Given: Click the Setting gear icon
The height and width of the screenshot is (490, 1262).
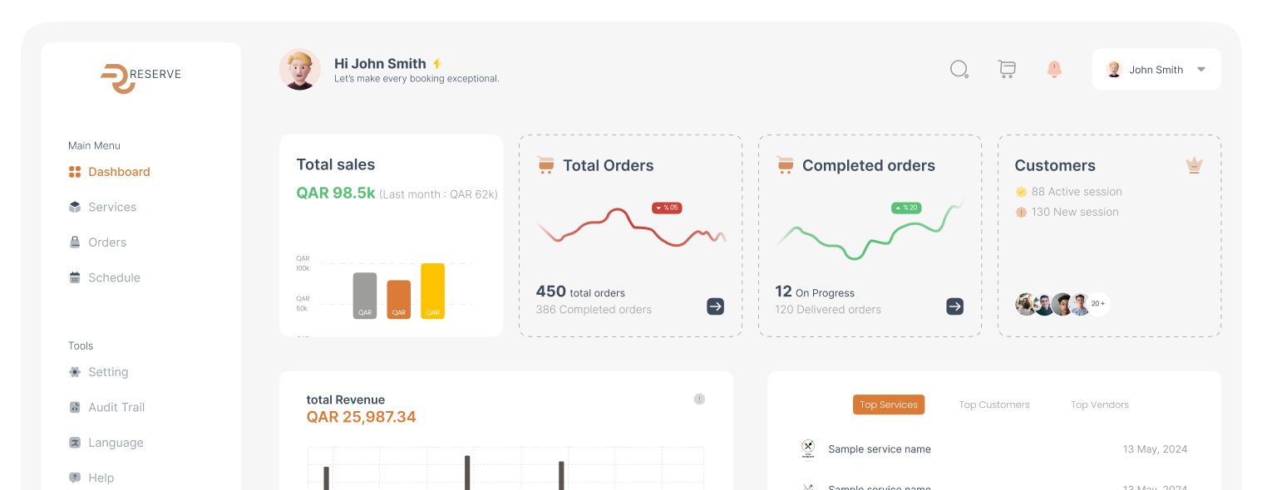Looking at the screenshot, I should pos(74,371).
